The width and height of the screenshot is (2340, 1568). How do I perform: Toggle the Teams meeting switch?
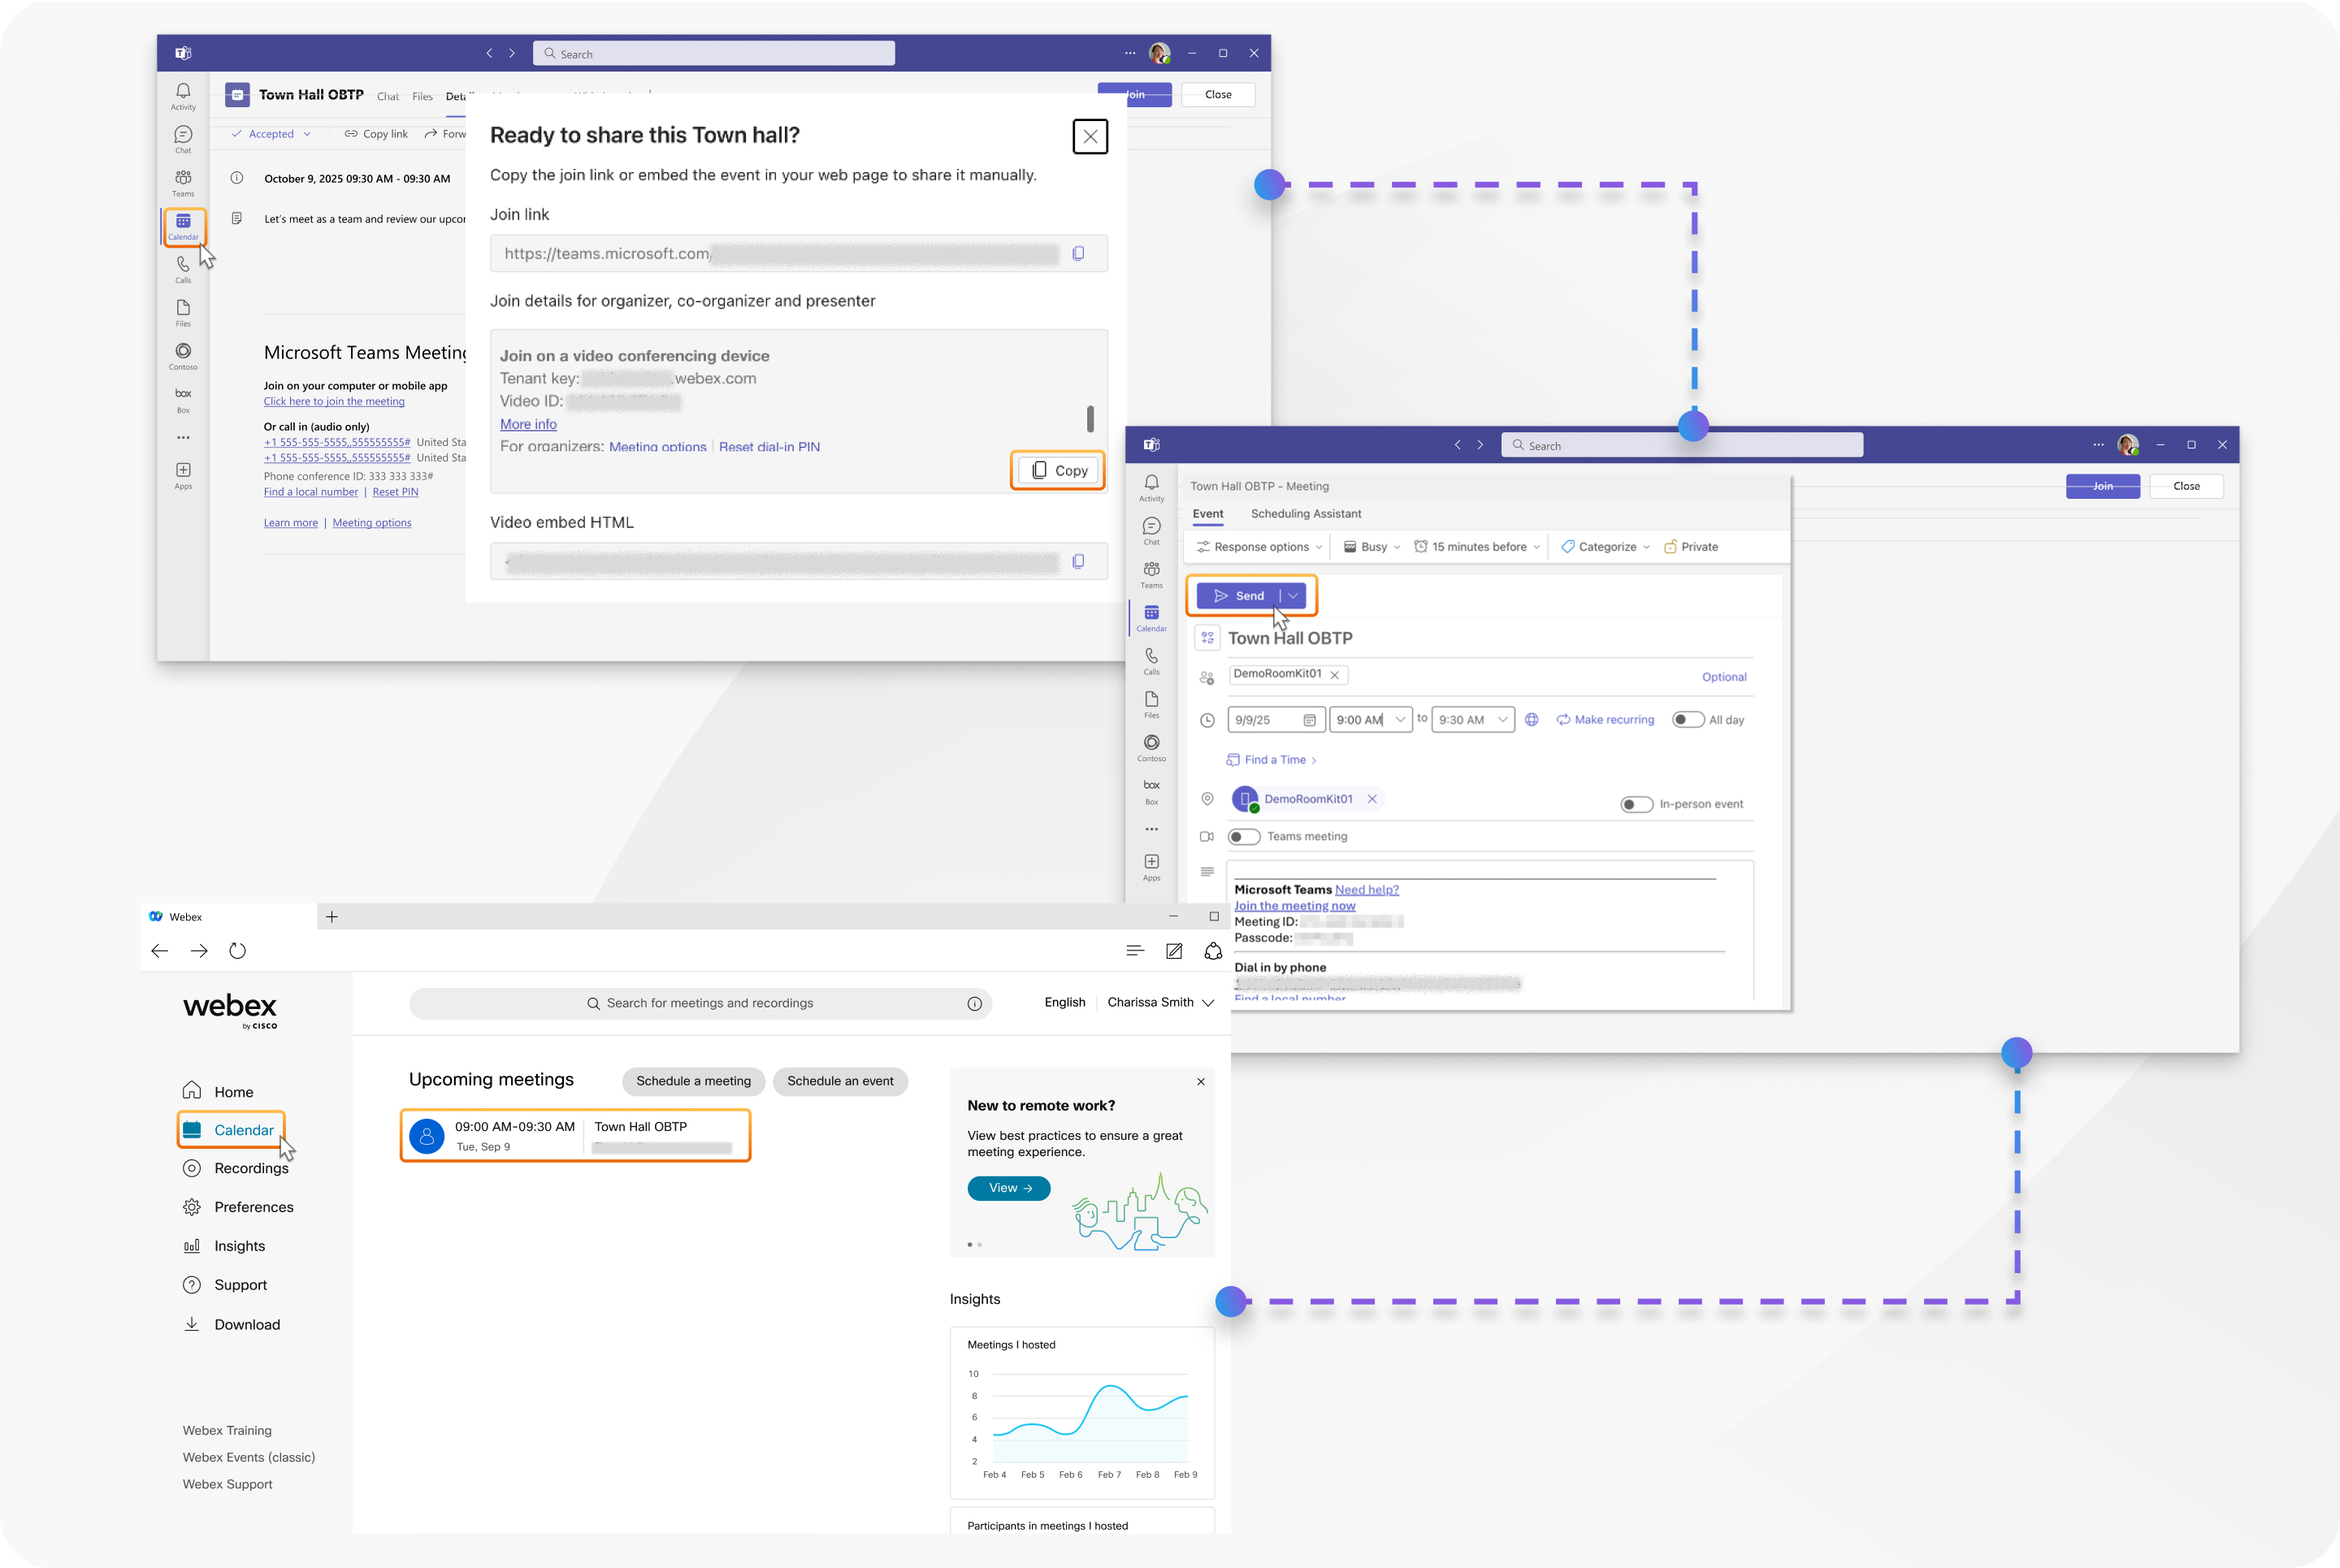(x=1243, y=837)
